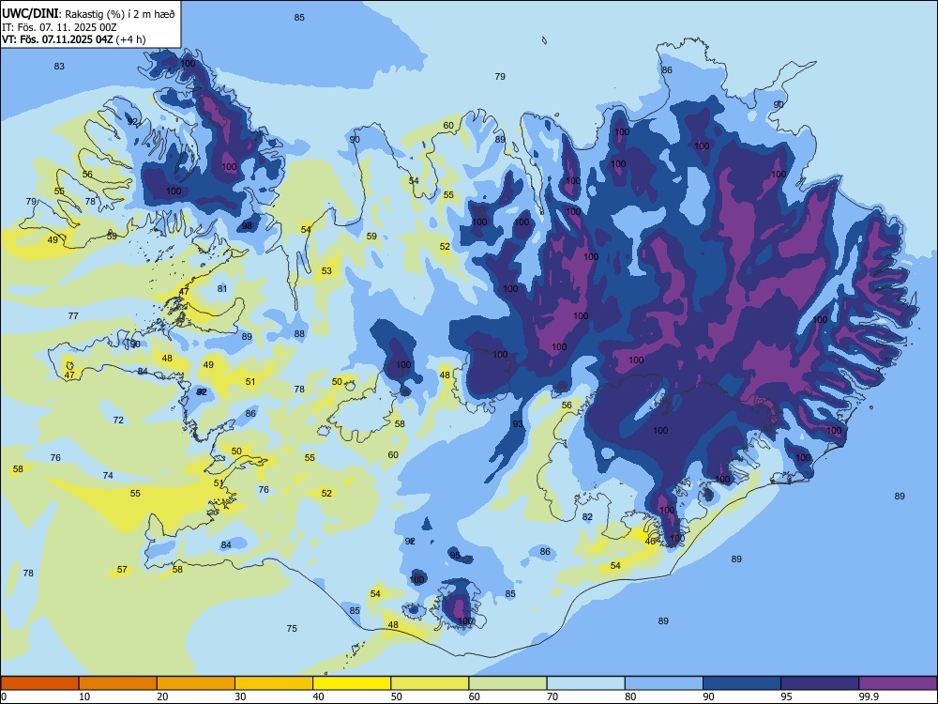The width and height of the screenshot is (938, 704).
Task: Click legend tick label 10
Action: [x=84, y=696]
